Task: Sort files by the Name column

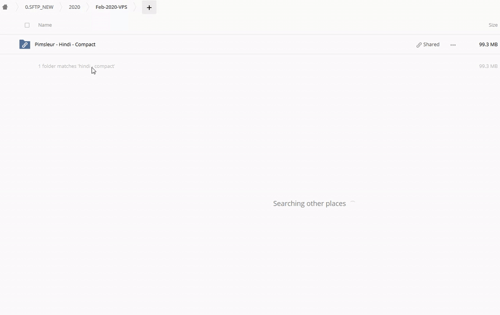Action: [45, 25]
